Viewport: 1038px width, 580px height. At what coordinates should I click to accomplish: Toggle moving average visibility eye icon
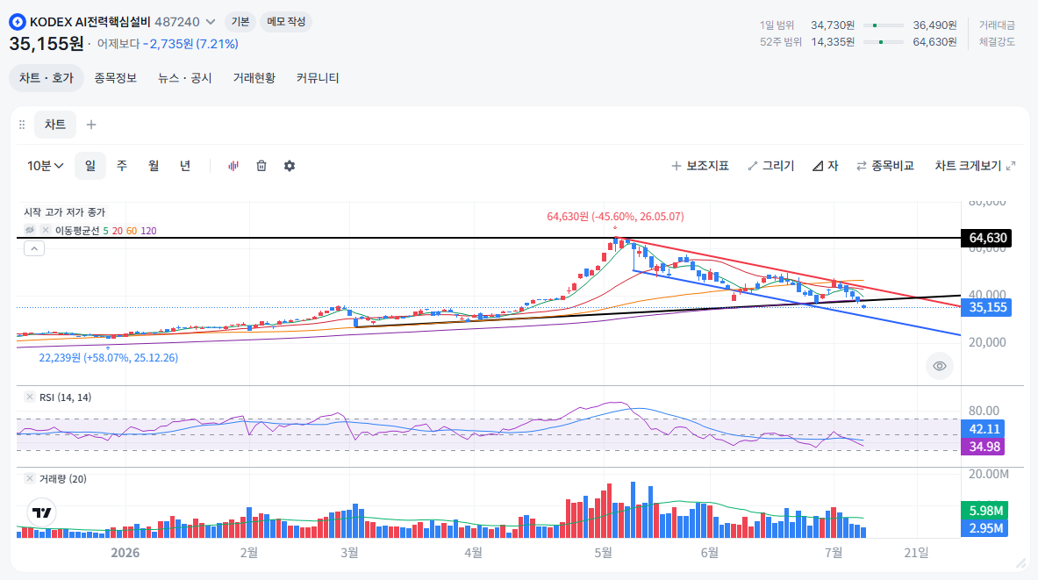[30, 230]
